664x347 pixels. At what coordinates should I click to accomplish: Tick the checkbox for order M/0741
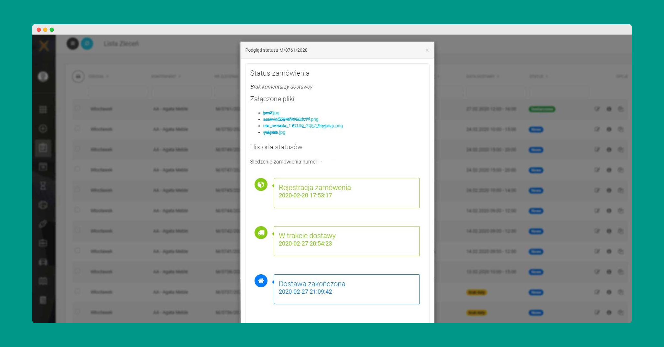pyautogui.click(x=77, y=251)
